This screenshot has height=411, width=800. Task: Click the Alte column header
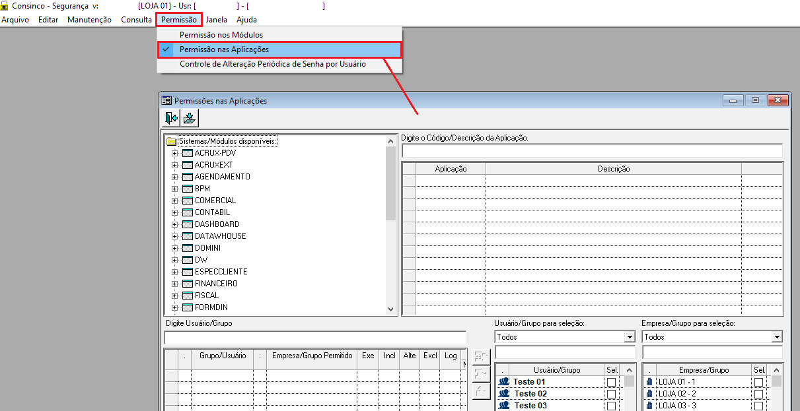click(x=410, y=356)
